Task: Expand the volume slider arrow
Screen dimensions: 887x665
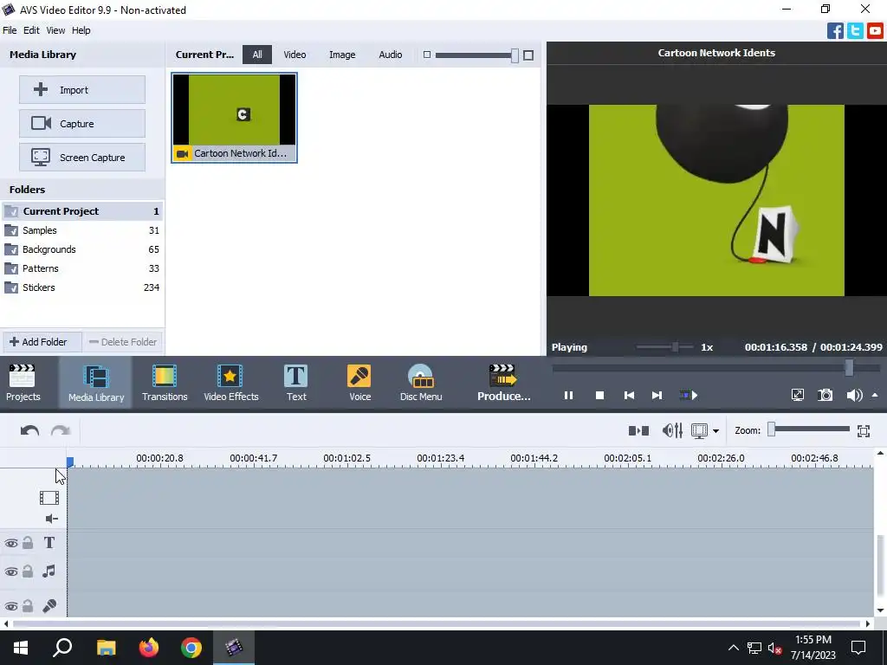Action: click(875, 395)
